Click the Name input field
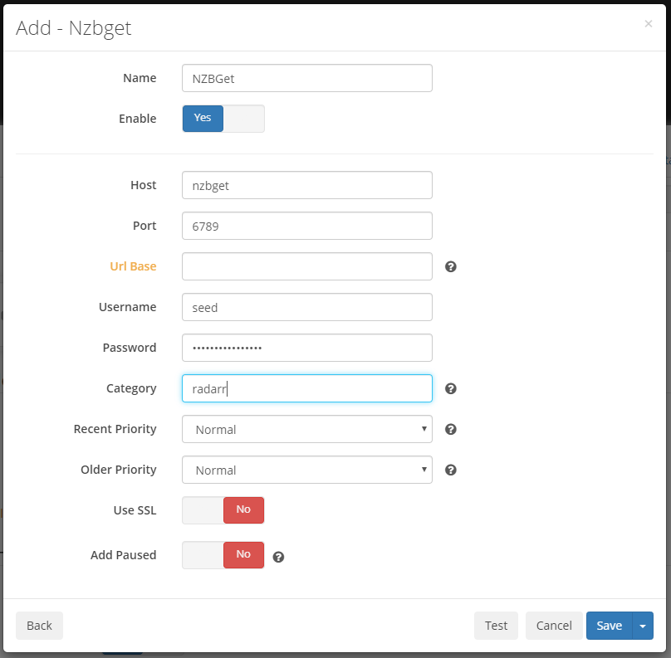This screenshot has height=658, width=671. [x=306, y=78]
